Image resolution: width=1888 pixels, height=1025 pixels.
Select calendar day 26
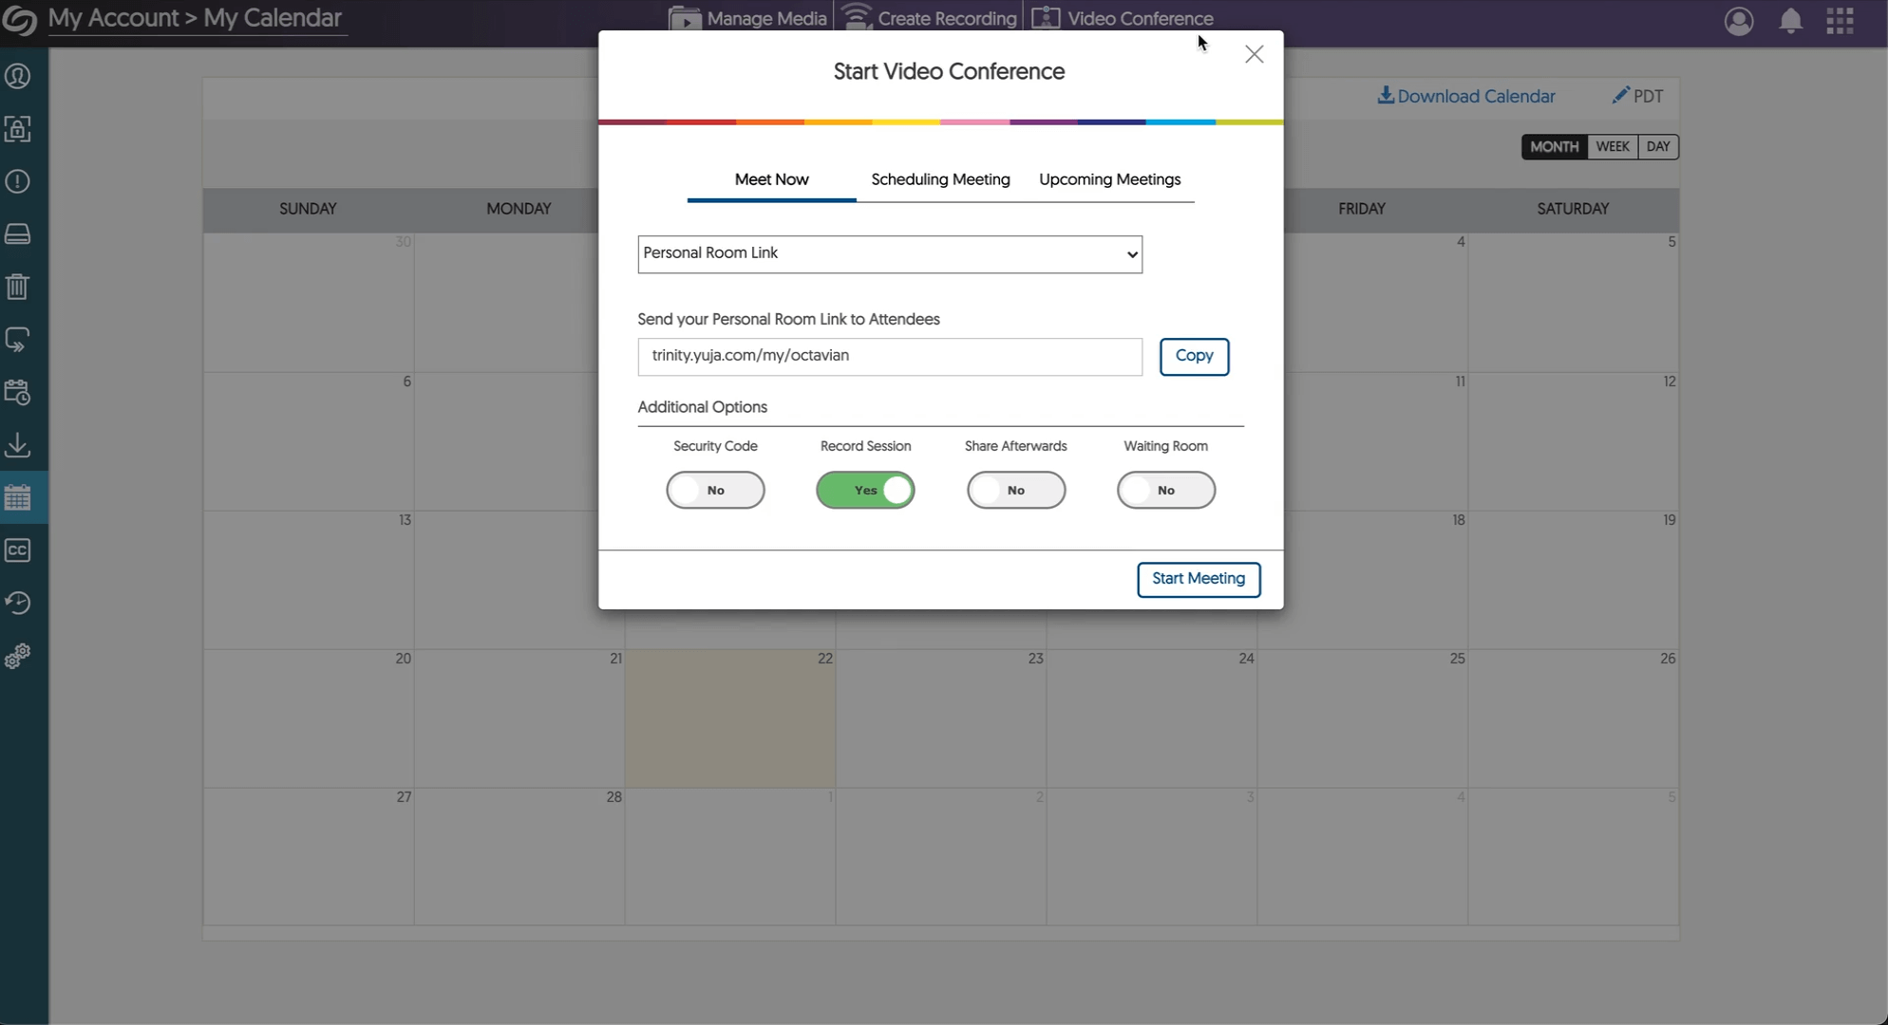(1574, 718)
